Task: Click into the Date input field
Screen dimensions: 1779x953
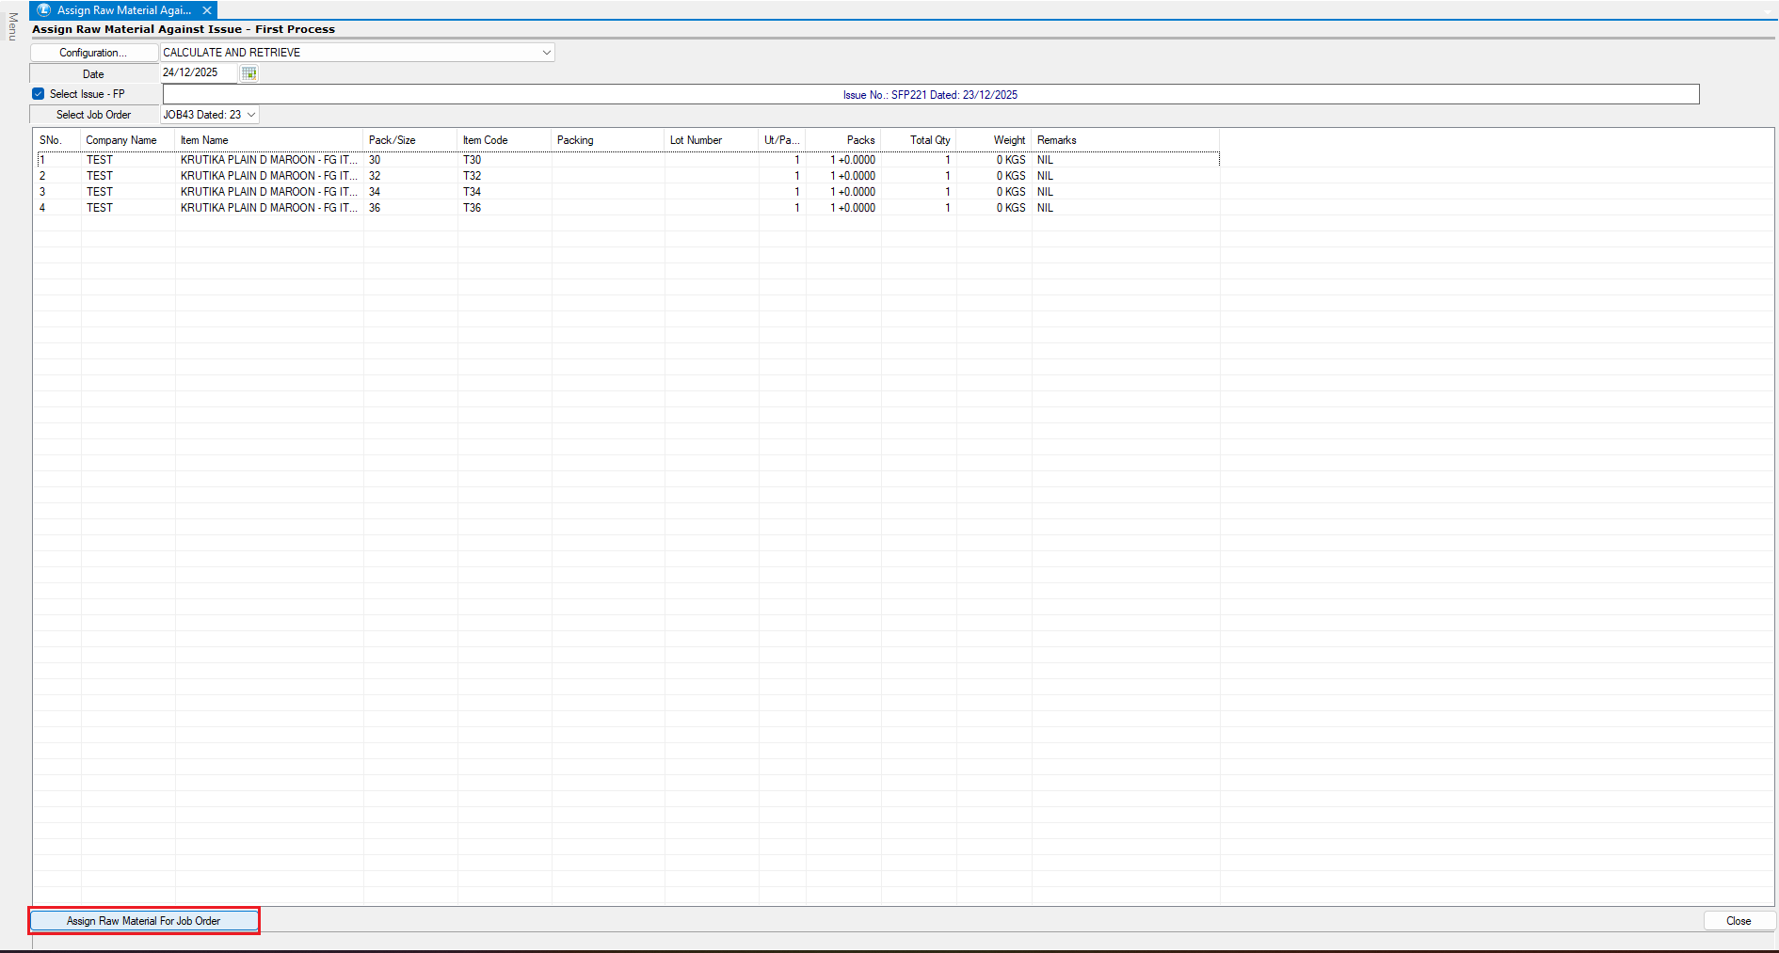Action: coord(199,72)
